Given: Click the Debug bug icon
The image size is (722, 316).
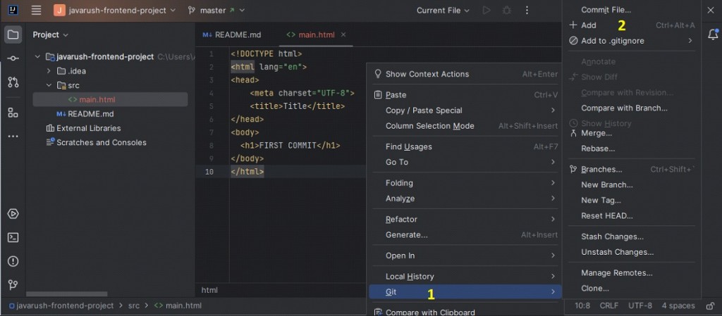Looking at the screenshot, I should pos(506,10).
